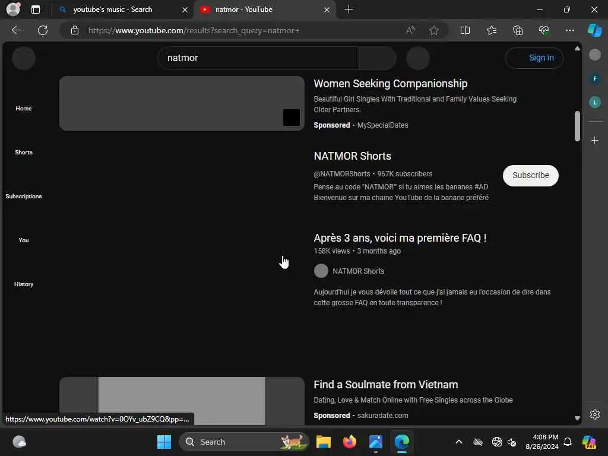Open taskbar clock showing 4:08 PM
608x456 pixels.
pos(541,442)
